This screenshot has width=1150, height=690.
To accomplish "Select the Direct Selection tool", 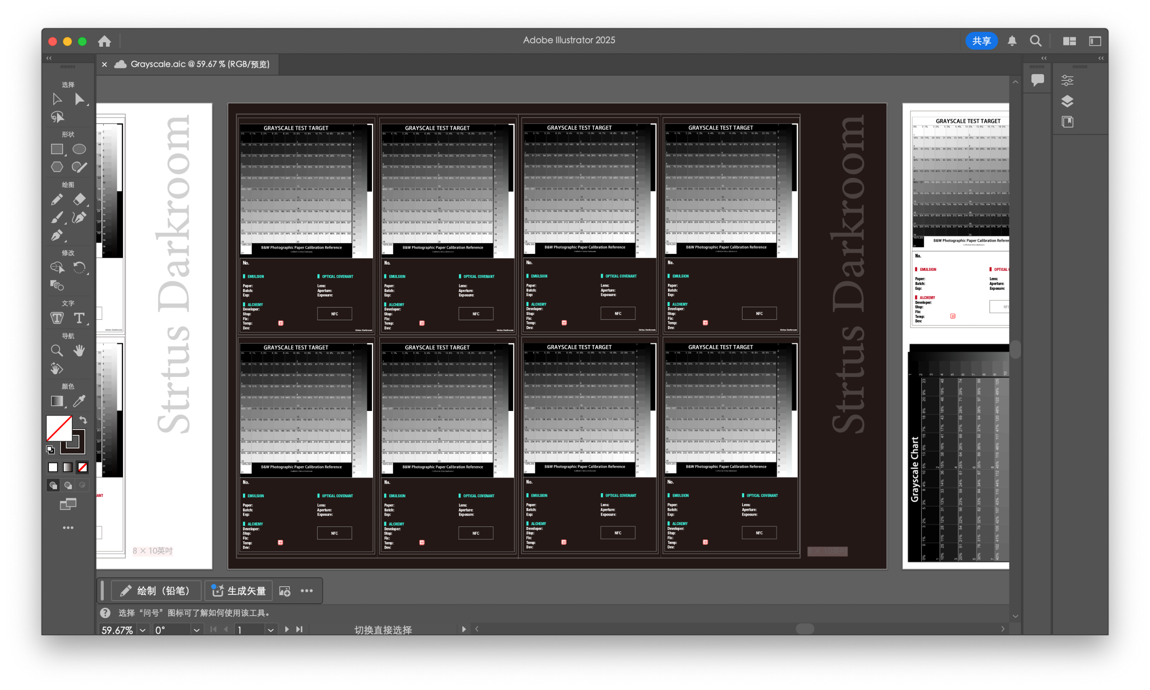I will pos(80,99).
